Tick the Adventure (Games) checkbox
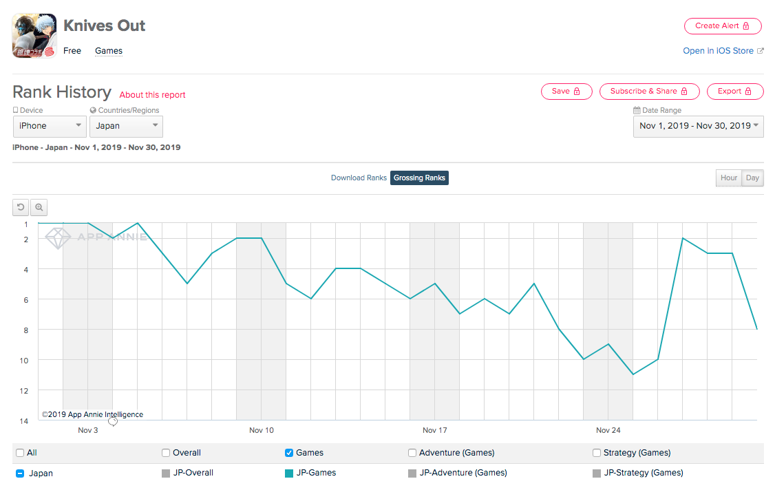The height and width of the screenshot is (501, 775). pos(412,453)
